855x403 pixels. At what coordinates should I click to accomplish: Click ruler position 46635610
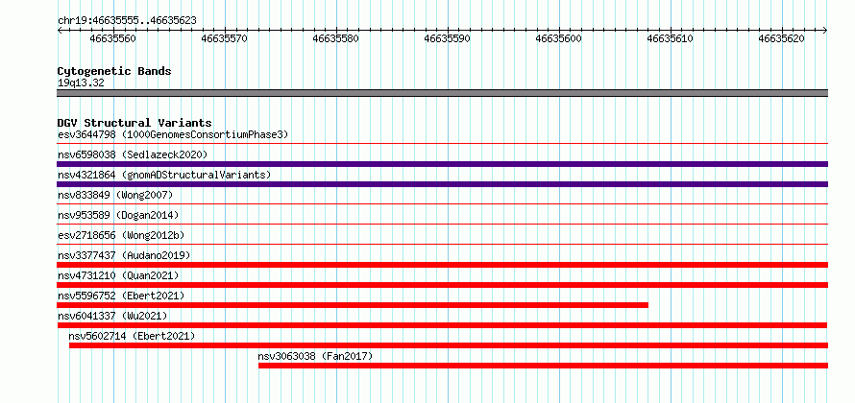point(670,39)
